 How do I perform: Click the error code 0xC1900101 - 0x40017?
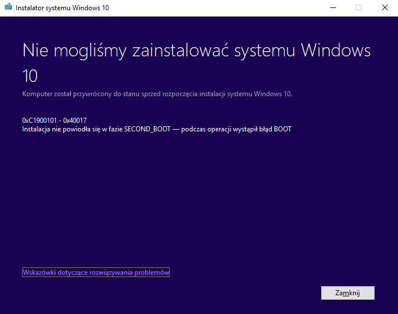(55, 121)
